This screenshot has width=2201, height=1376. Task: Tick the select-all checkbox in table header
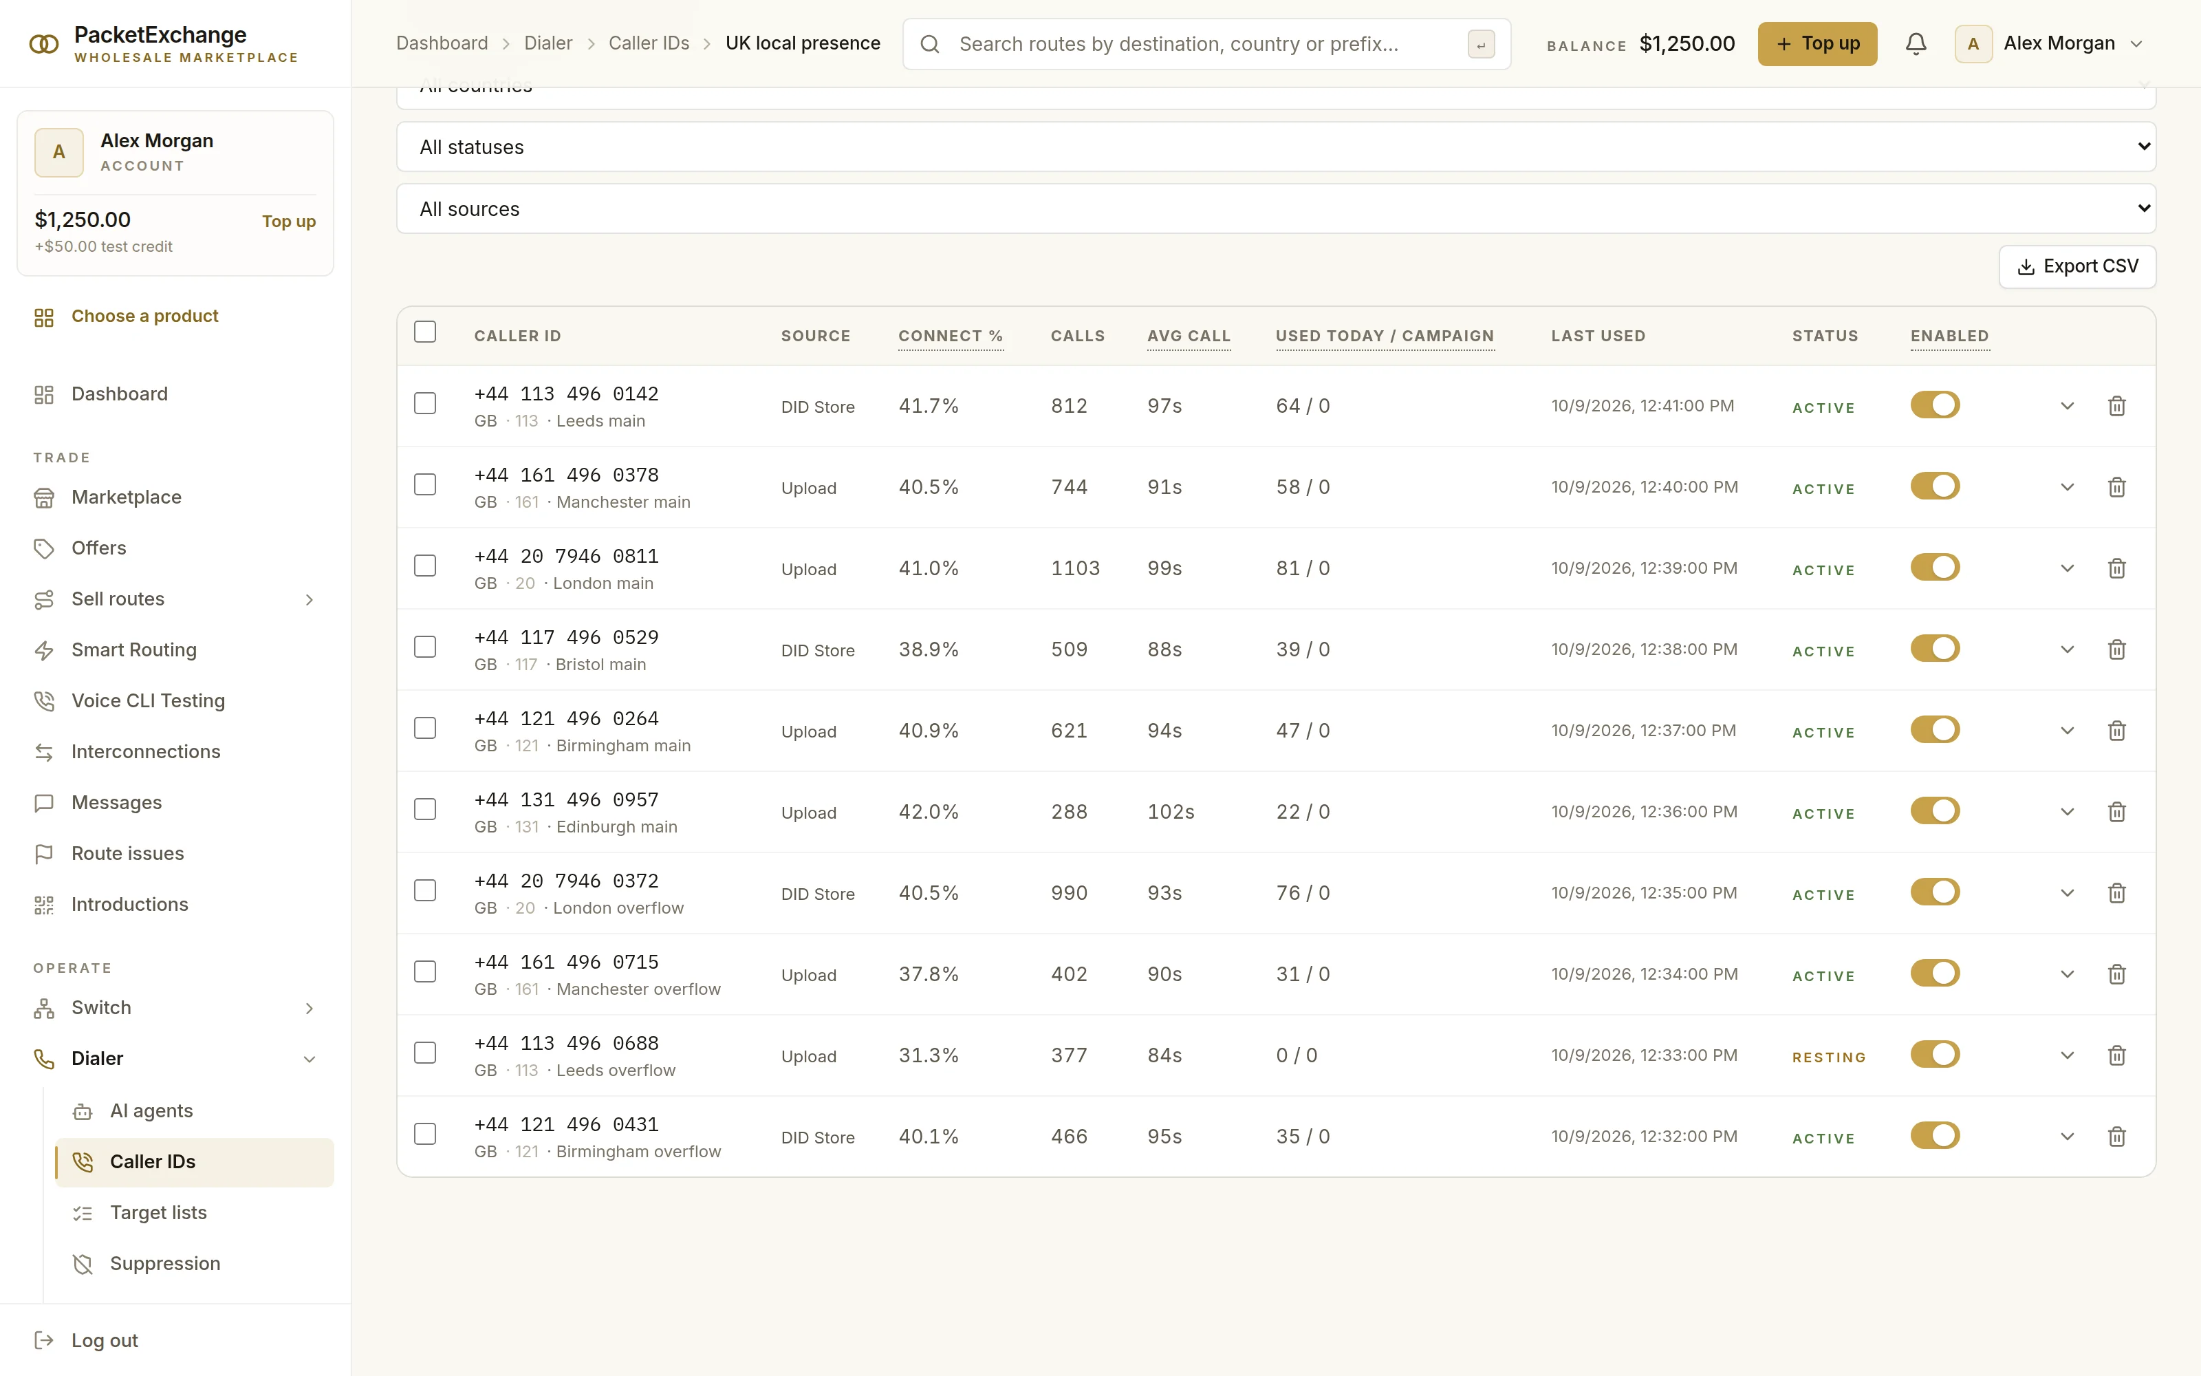[425, 332]
